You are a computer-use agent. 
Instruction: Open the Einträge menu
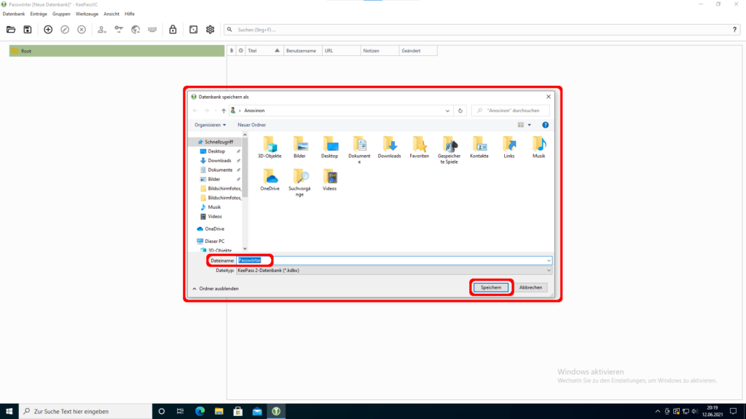click(39, 15)
